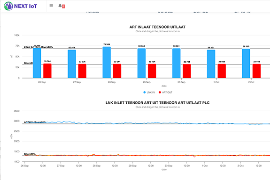The width and height of the screenshot is (270, 180).
Task: Click the ART INLAAT TEENOOR UITLAAT chart title
Action: click(157, 27)
